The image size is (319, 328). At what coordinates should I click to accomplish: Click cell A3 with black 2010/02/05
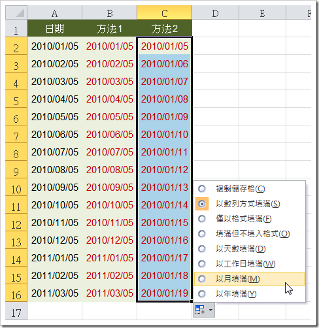tap(55, 63)
